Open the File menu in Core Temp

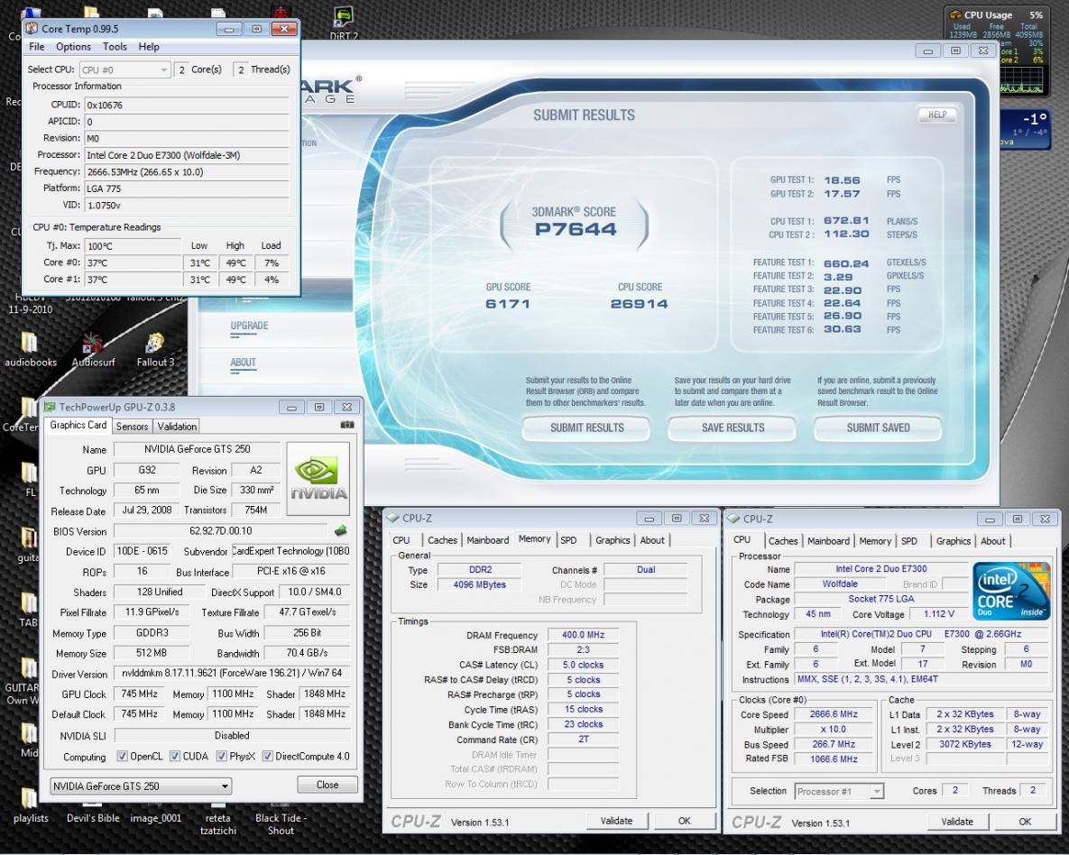click(x=37, y=46)
